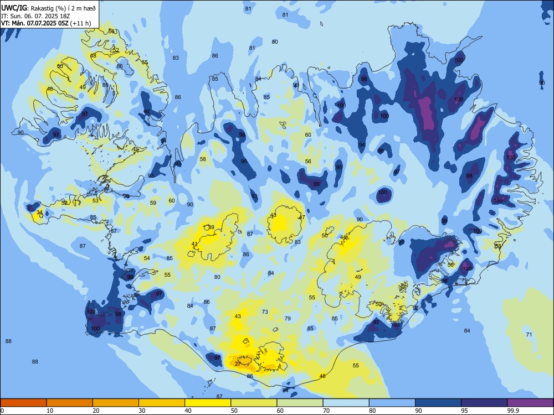This screenshot has height=415, width=554.
Task: Pick the 50–60 pale yellow legend swatch
Action: click(x=254, y=403)
